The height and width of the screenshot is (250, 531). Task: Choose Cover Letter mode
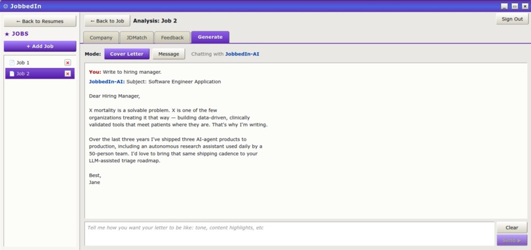tap(126, 54)
